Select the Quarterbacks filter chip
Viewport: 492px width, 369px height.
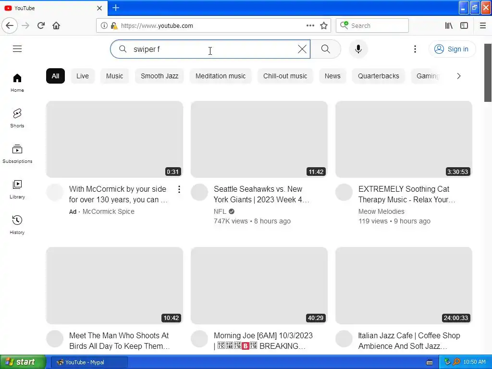[x=379, y=76]
